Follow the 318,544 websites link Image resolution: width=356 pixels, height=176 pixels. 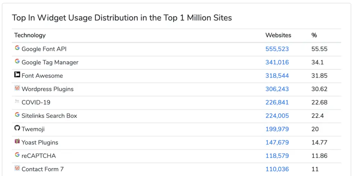coord(277,76)
